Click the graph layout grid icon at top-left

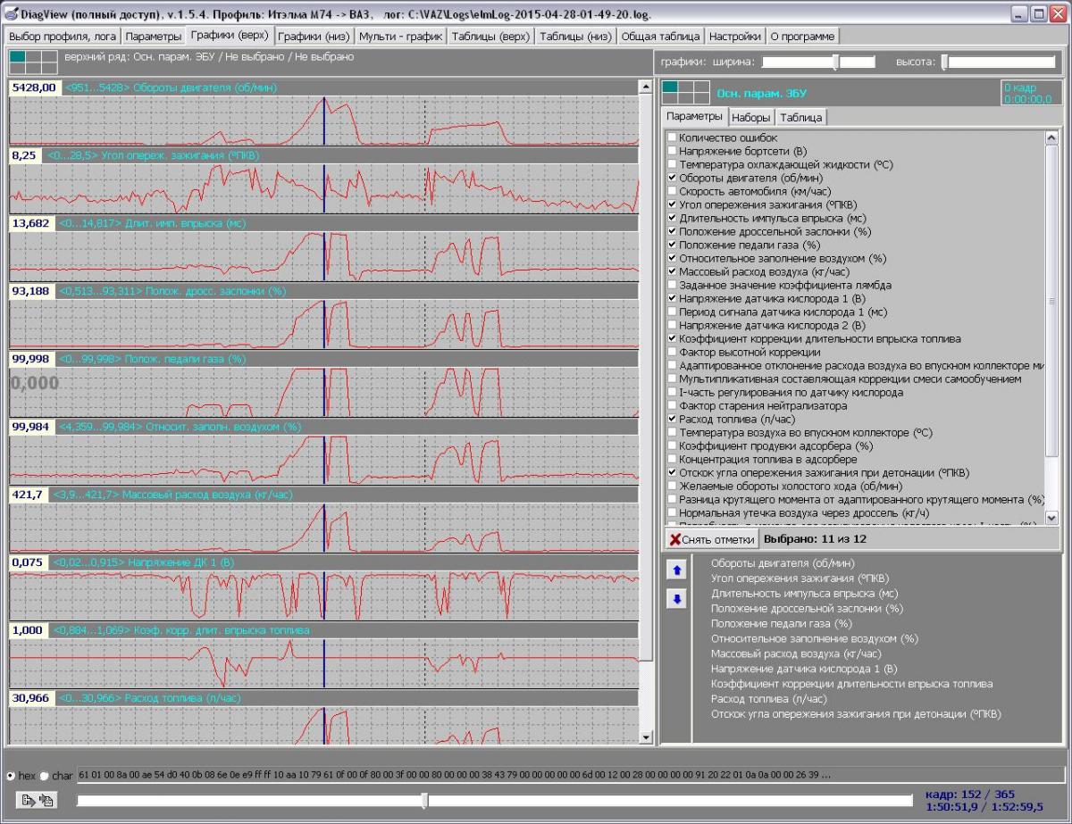tap(31, 62)
